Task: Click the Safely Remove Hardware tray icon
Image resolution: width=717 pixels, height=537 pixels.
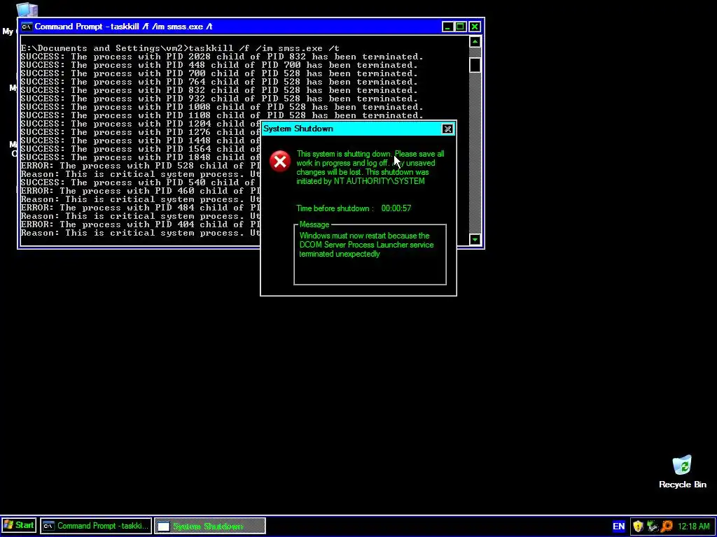Action: coord(653,527)
